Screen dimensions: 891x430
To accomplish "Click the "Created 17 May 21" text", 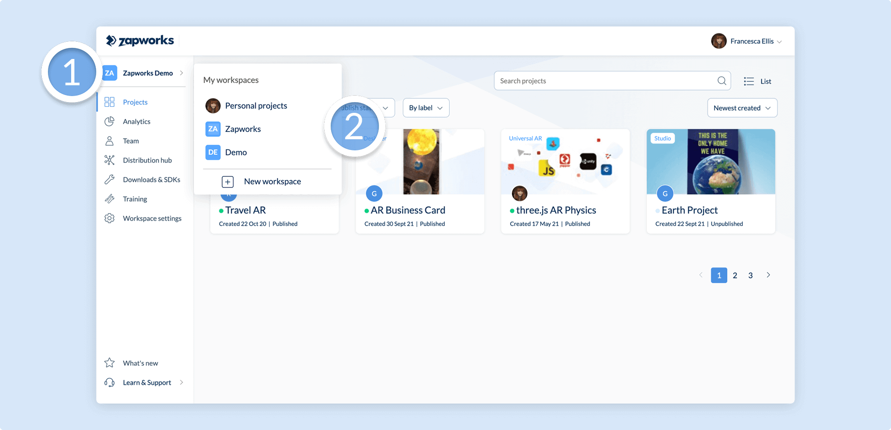I will point(534,224).
